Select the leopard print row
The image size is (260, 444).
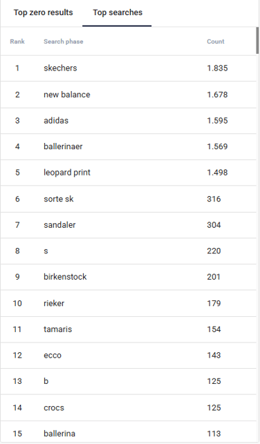click(128, 173)
